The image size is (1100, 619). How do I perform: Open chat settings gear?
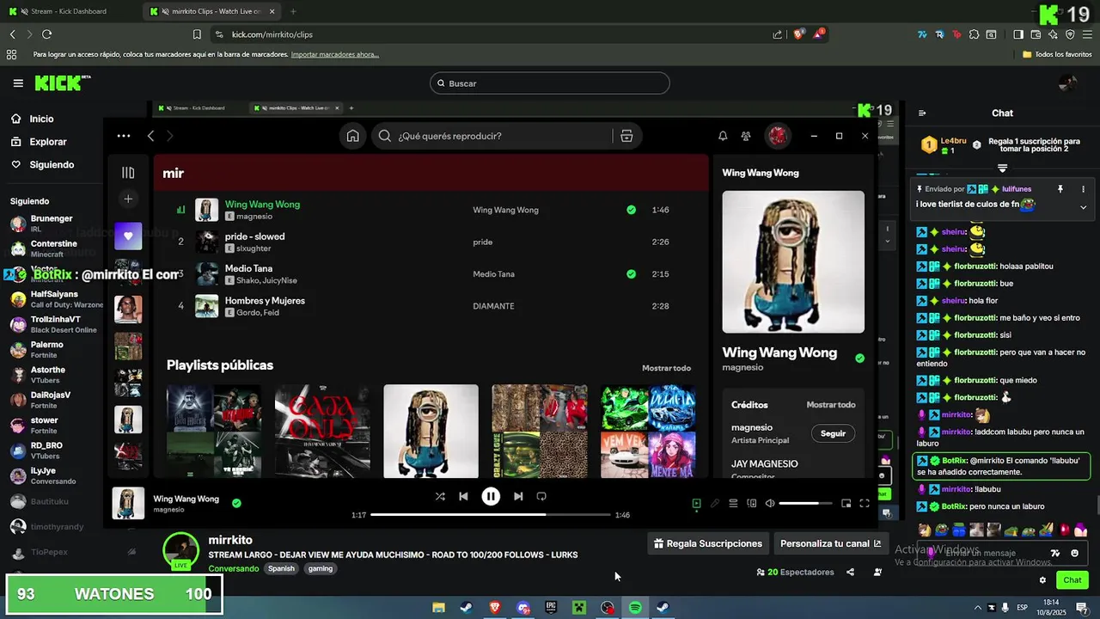pyautogui.click(x=1043, y=580)
